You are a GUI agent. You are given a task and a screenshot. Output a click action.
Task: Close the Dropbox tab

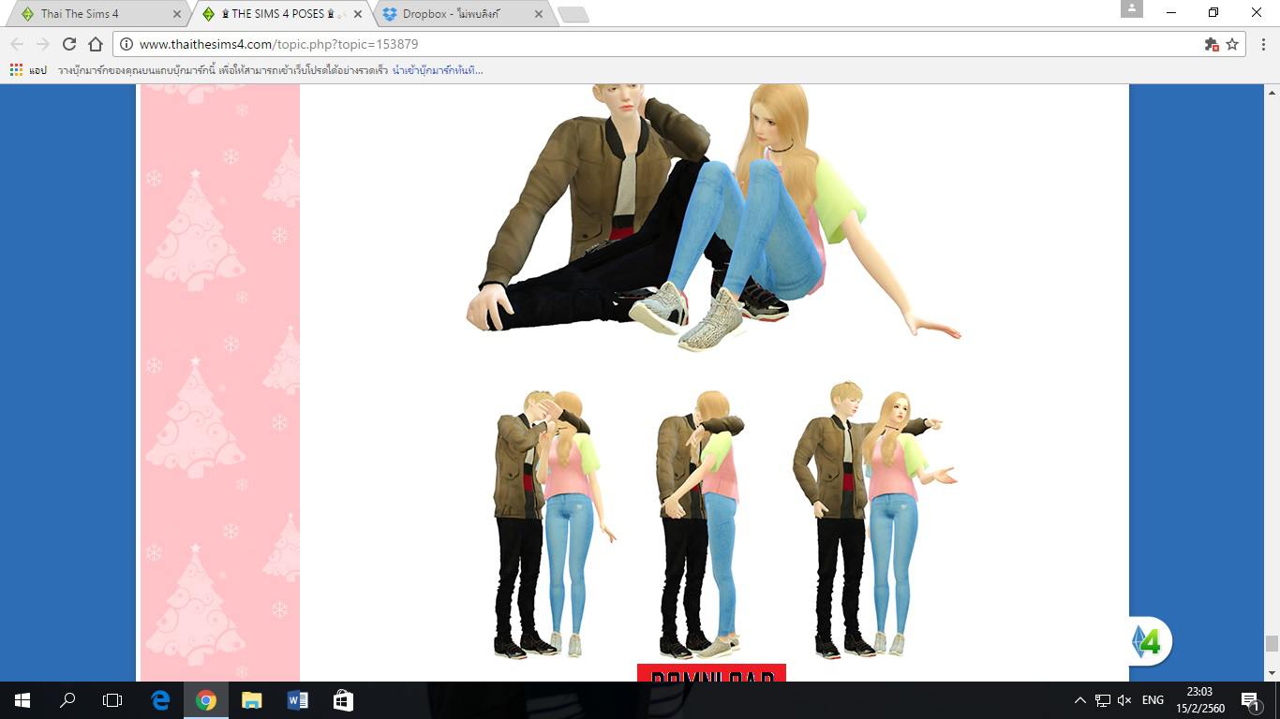click(x=538, y=14)
